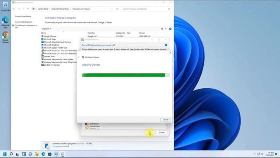The image size is (280, 158).
Task: Open Turn Windows features on or off link
Action: pos(26,26)
